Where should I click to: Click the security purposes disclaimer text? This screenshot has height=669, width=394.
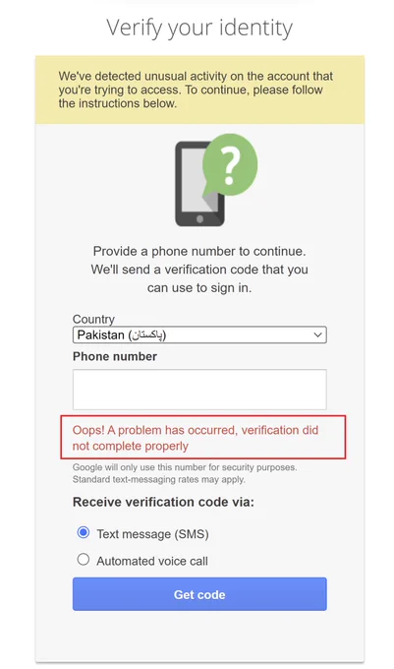(x=185, y=467)
